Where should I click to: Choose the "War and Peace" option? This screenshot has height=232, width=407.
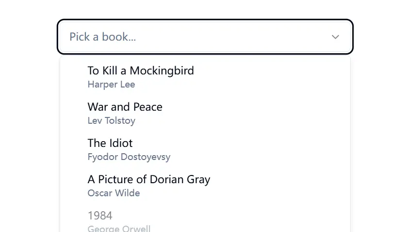[x=125, y=107]
